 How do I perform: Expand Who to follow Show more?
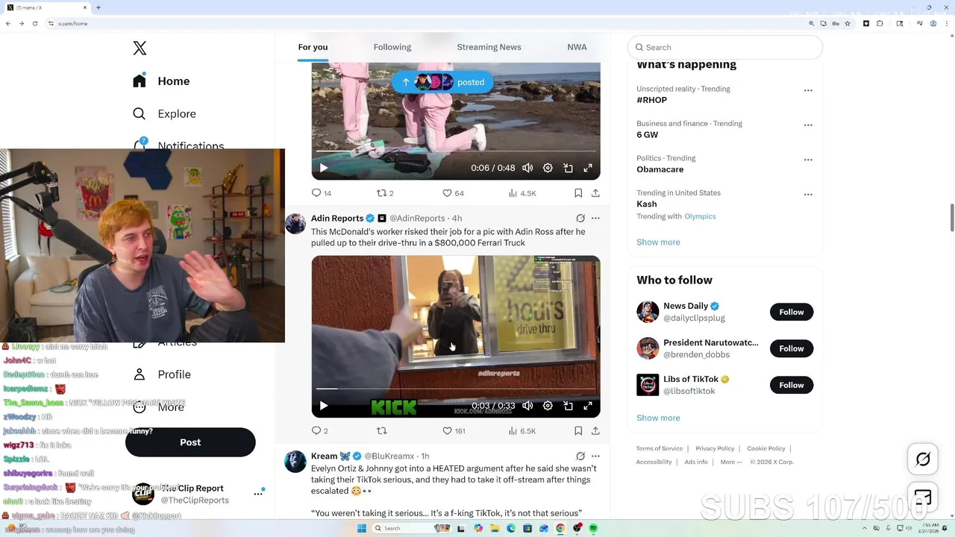(658, 418)
